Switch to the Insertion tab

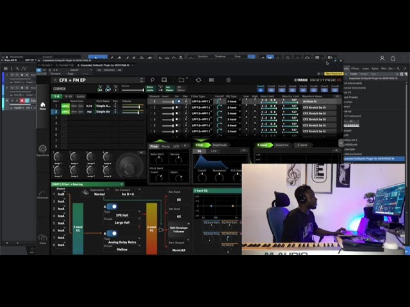pos(282,145)
